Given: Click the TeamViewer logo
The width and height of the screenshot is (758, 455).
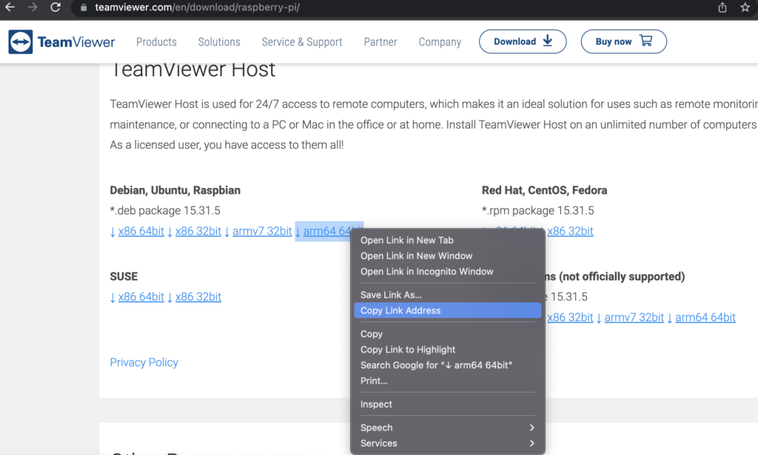Looking at the screenshot, I should (x=61, y=42).
